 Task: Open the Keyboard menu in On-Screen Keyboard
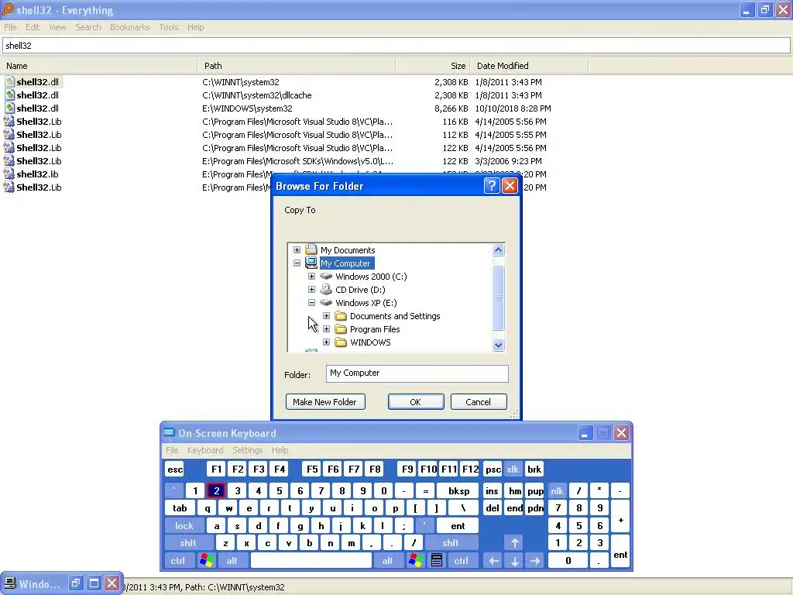tap(205, 450)
